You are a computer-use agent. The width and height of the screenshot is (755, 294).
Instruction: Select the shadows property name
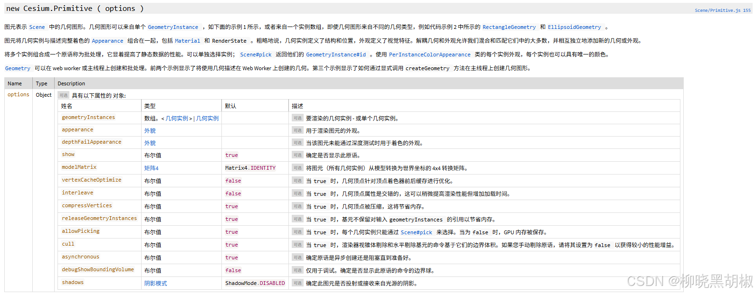(73, 282)
